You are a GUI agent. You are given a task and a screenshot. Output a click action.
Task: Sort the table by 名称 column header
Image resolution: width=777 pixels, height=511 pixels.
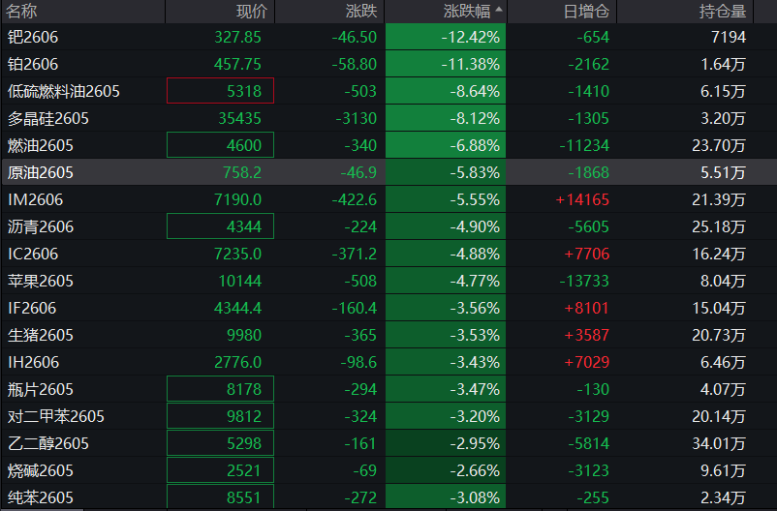pos(22,12)
